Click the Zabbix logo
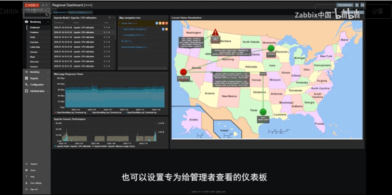 (32, 5)
